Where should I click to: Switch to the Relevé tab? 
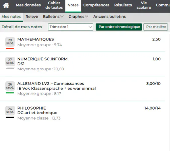coord(32,17)
